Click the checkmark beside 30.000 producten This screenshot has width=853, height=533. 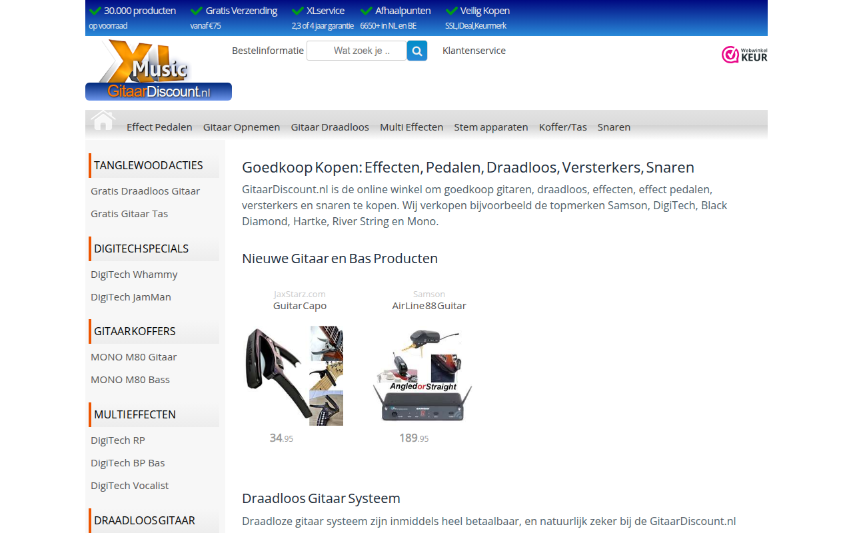pyautogui.click(x=95, y=11)
